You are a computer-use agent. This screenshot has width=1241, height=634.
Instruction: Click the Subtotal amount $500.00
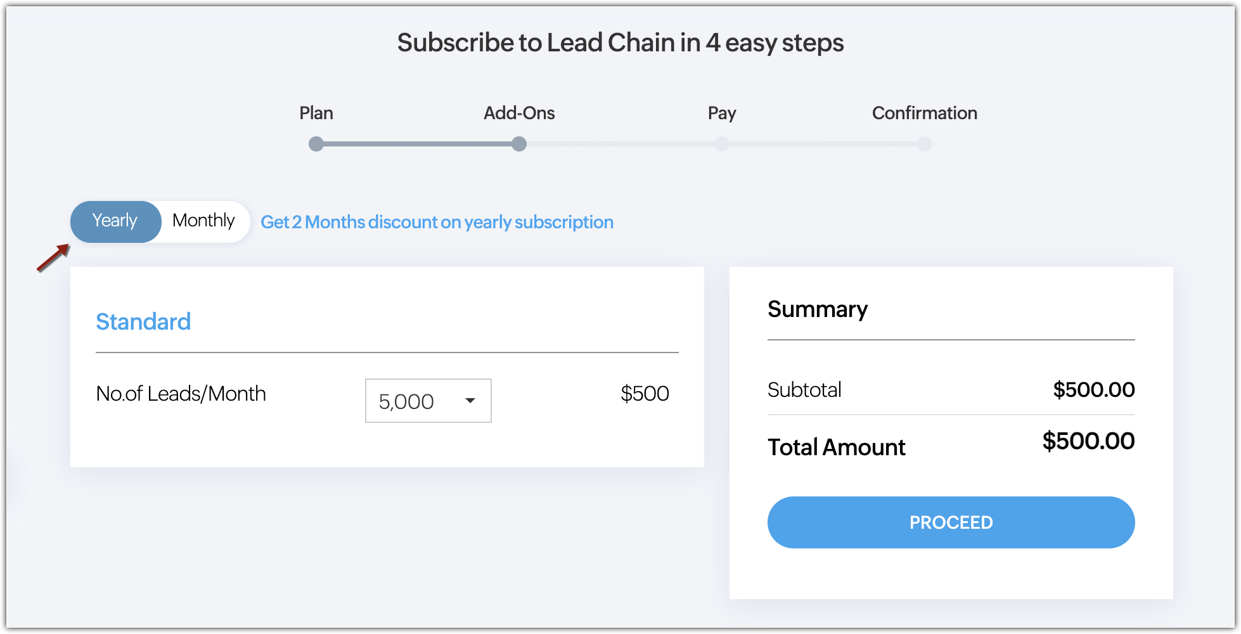[x=1093, y=390]
